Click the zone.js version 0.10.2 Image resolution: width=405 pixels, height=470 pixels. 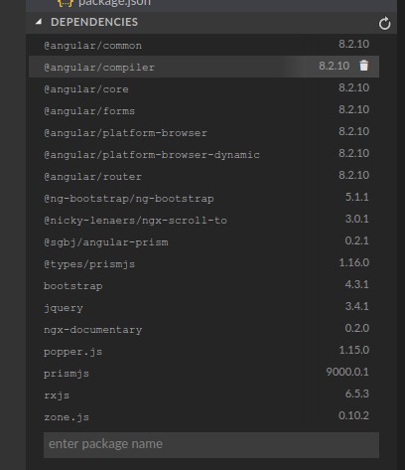coord(353,415)
